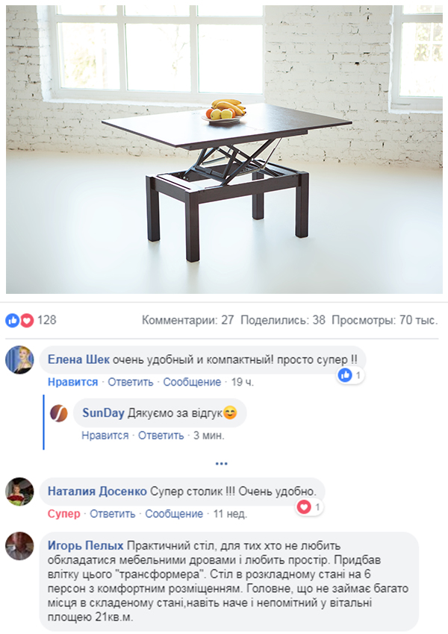The width and height of the screenshot is (448, 634).
Task: Click Ответить under Елена Шек's comment
Action: (131, 382)
